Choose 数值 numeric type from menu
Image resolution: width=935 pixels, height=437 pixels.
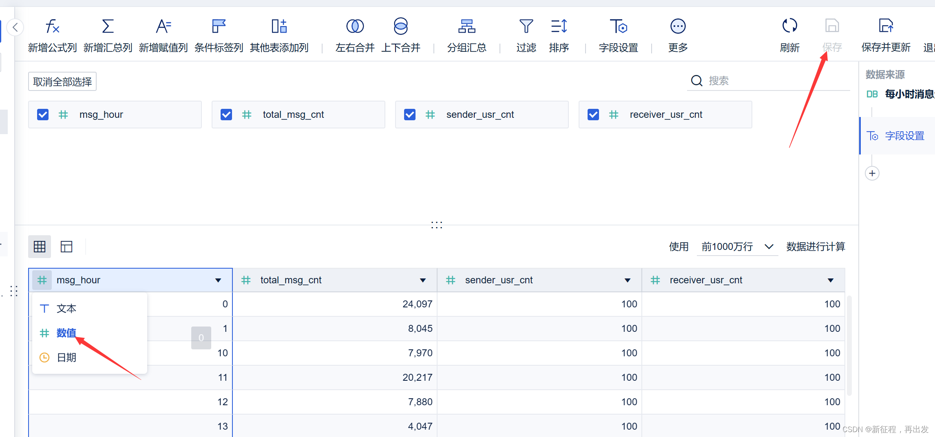coord(89,333)
